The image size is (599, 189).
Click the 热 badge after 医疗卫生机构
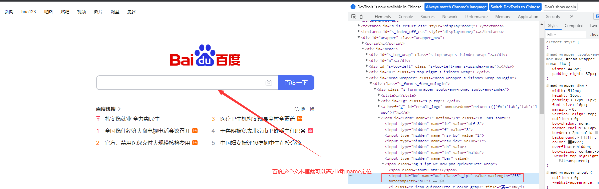click(300, 119)
